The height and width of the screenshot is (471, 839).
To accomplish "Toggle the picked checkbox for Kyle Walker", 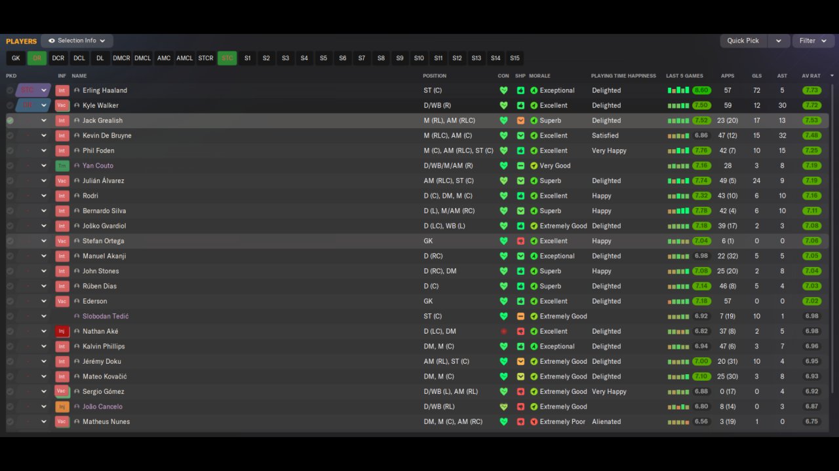I will [10, 105].
